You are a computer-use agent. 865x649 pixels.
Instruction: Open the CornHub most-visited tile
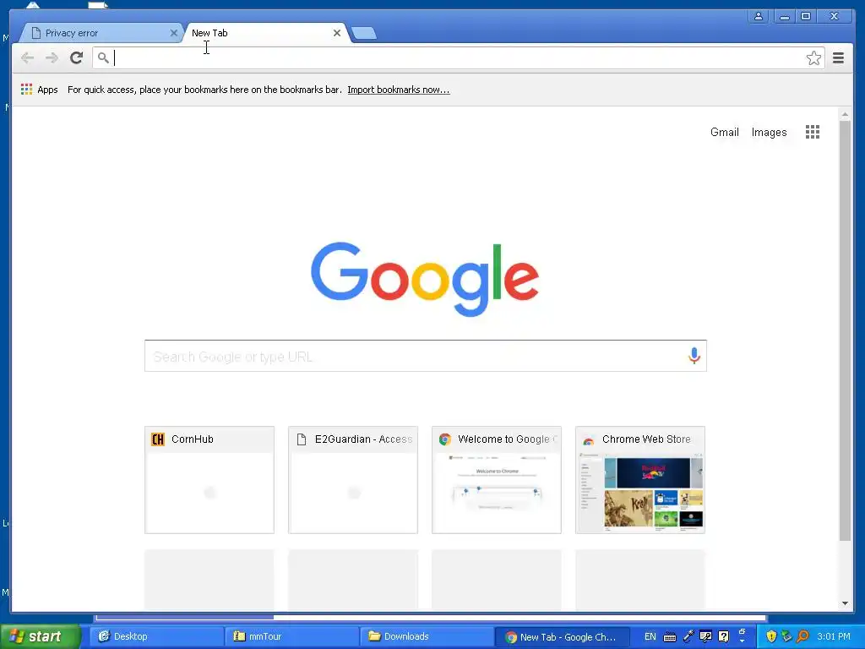(209, 480)
